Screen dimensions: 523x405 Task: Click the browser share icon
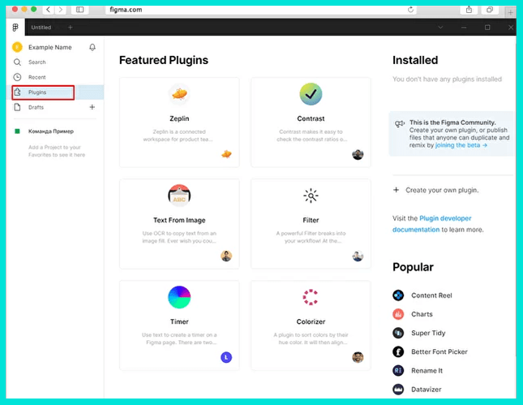click(469, 10)
